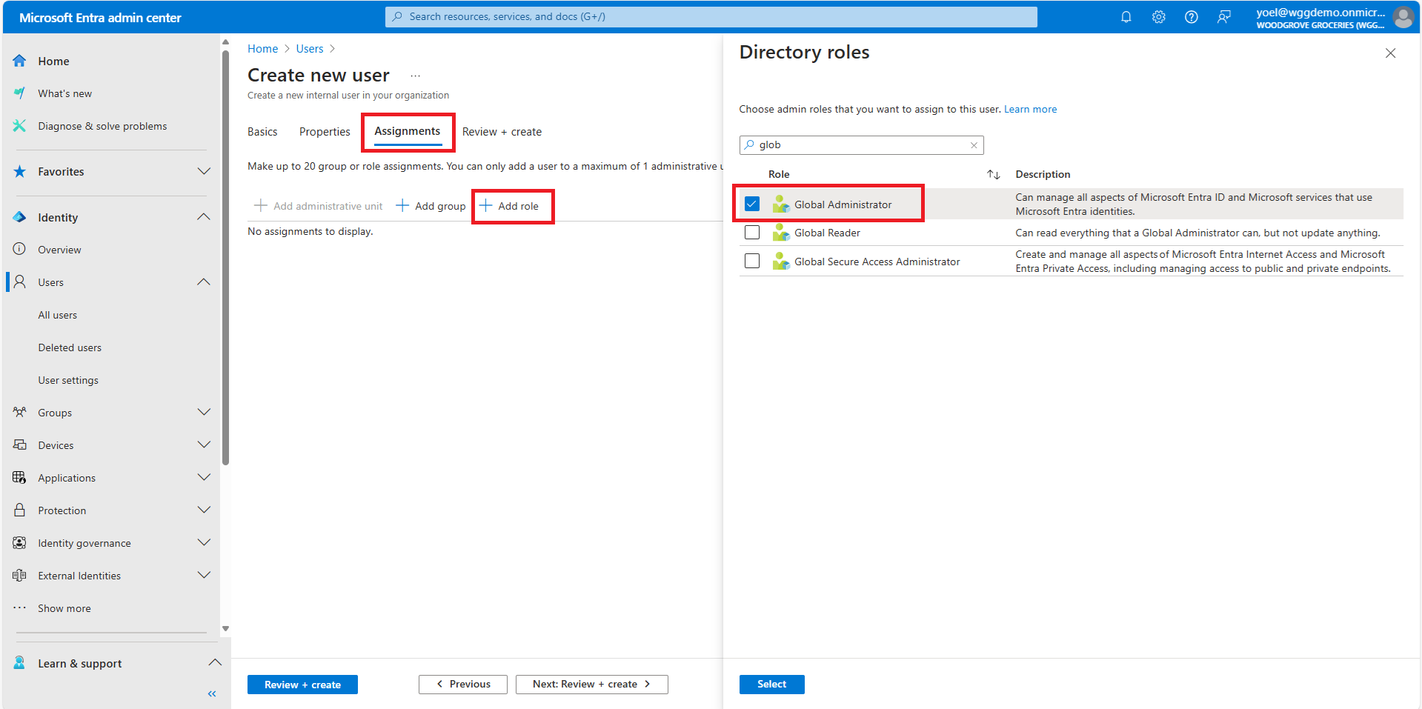Check Global Secure Access Administrator checkbox
Viewport: 1422px width, 709px height.
point(752,261)
